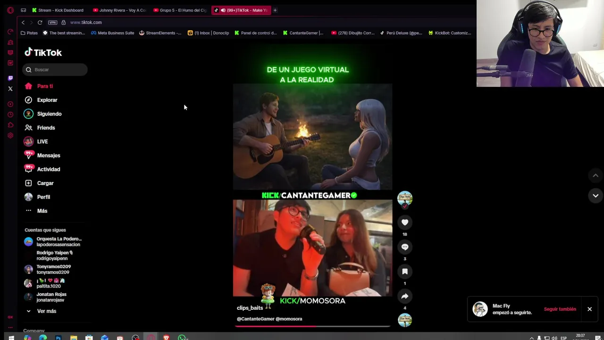Reload the page
The image size is (604, 340).
40,22
